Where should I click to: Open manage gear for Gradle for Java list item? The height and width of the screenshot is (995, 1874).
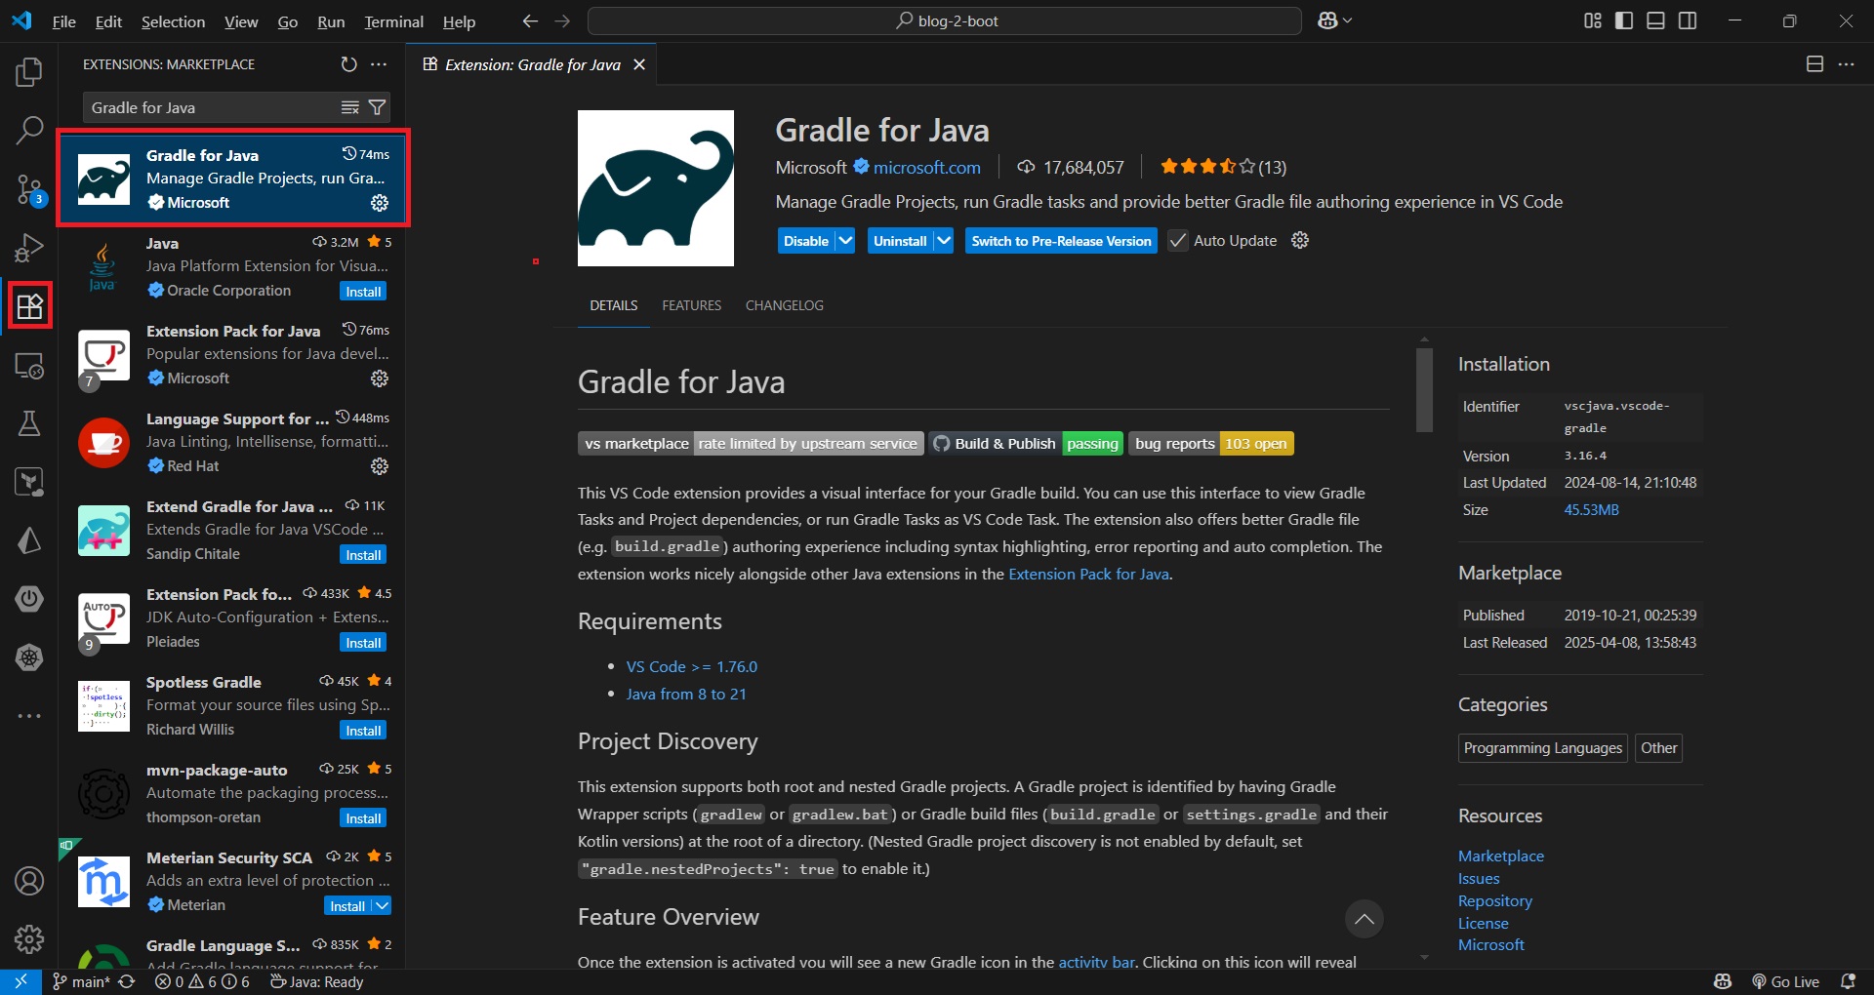point(380,203)
